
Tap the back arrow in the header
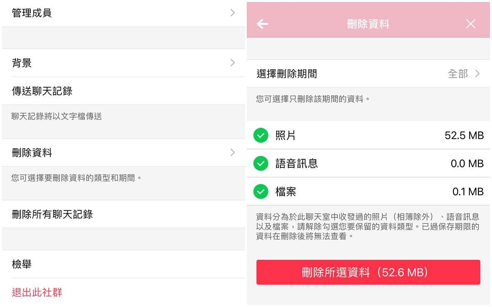pos(262,24)
